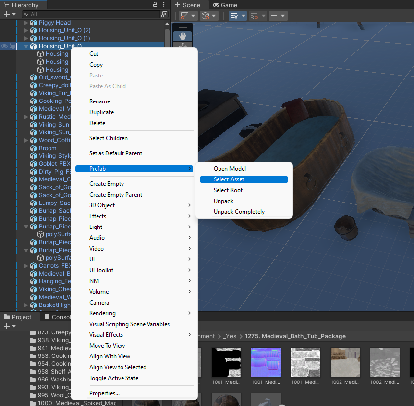Choose Select Asset in the Prefab submenu
The image size is (414, 406).
244,179
